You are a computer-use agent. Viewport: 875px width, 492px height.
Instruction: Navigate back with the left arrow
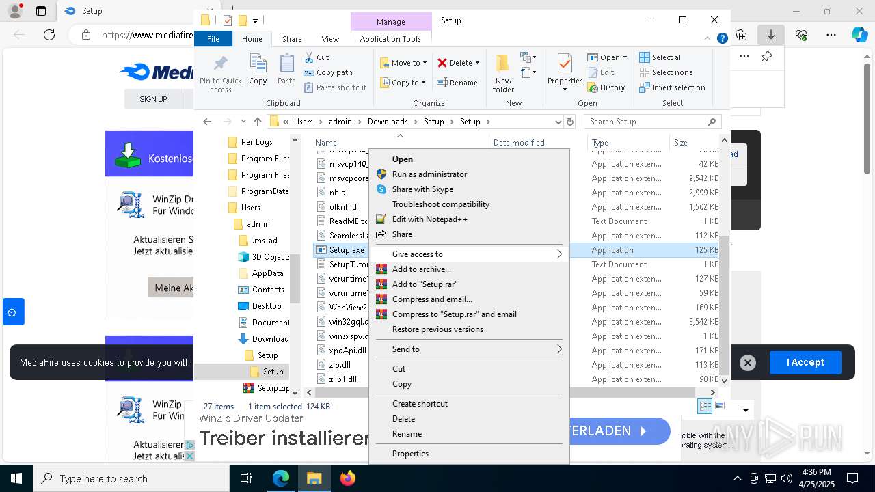point(207,122)
